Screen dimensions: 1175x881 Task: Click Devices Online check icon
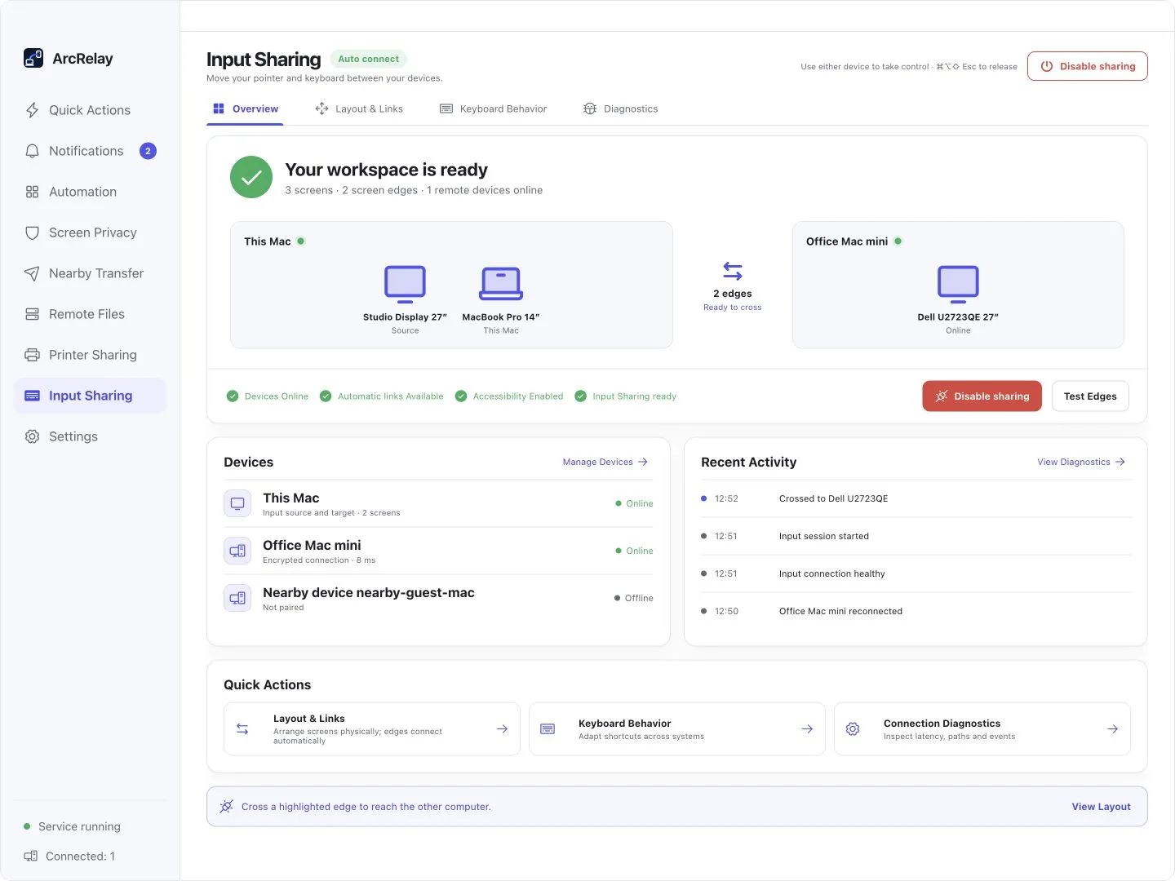click(x=233, y=396)
